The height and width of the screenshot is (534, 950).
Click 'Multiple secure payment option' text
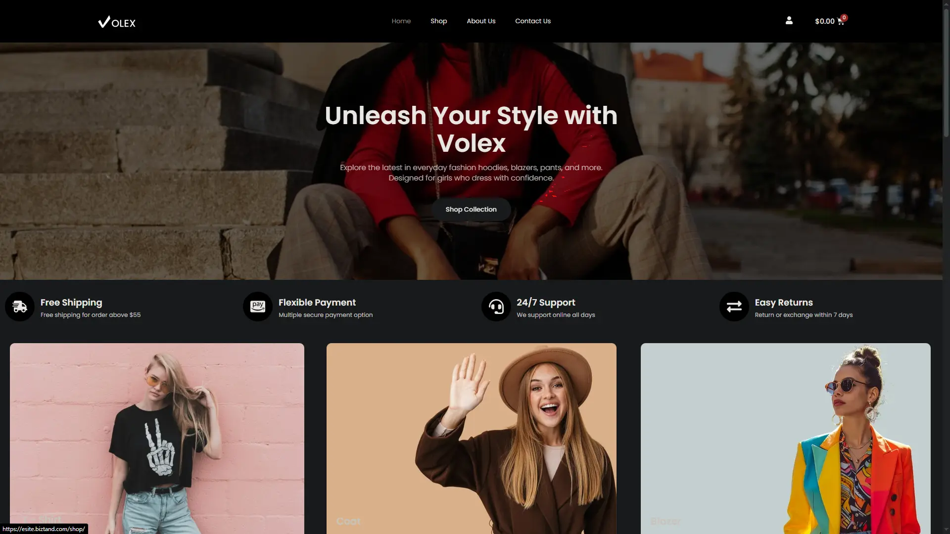click(x=326, y=315)
